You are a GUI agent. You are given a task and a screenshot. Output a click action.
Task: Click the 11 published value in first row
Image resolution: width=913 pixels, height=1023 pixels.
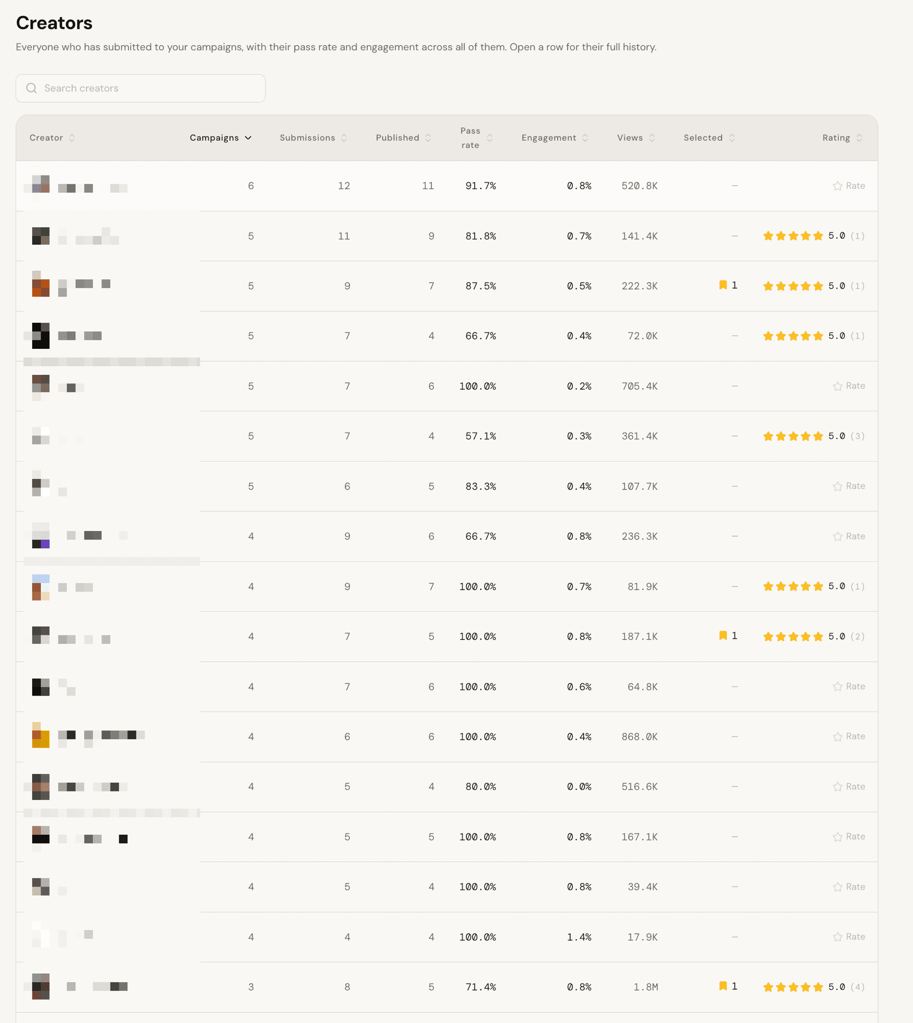click(x=428, y=186)
